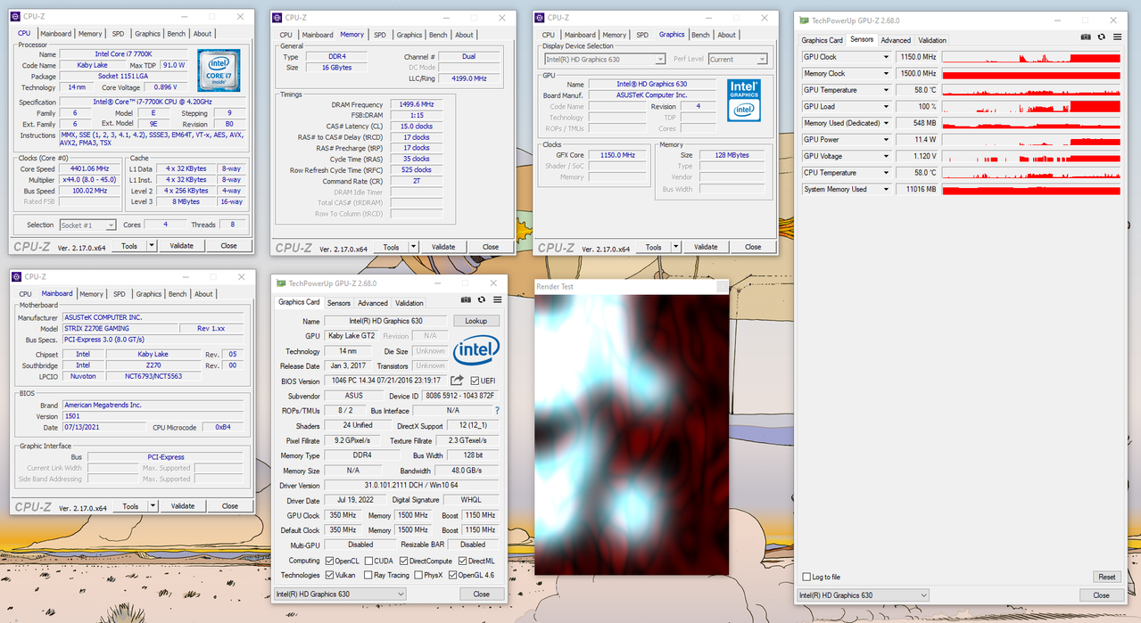The height and width of the screenshot is (623, 1141).
Task: Open the GPU Voltage sensor dropdown
Action: [886, 156]
